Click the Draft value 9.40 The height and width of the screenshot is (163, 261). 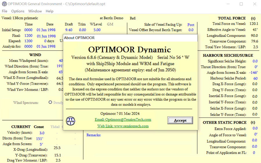[x=69, y=30]
